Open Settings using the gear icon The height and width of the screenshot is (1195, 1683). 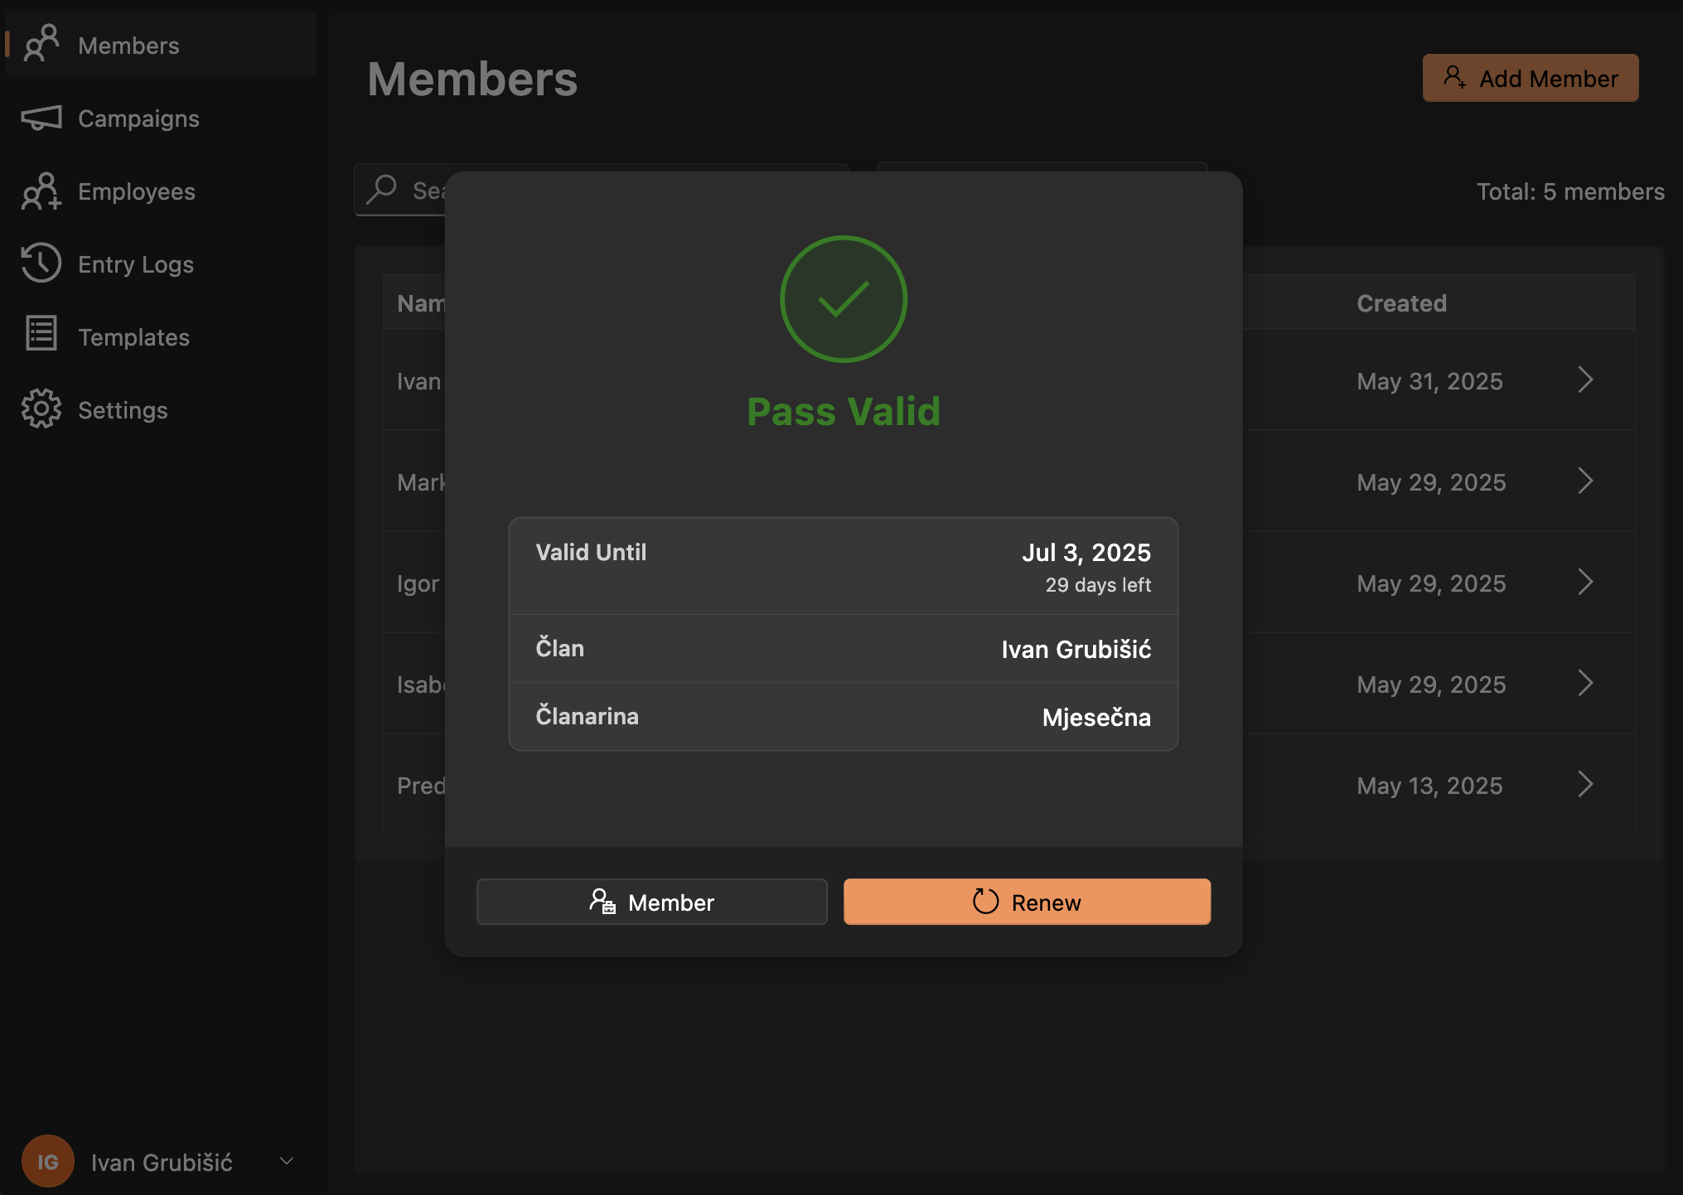(x=40, y=409)
